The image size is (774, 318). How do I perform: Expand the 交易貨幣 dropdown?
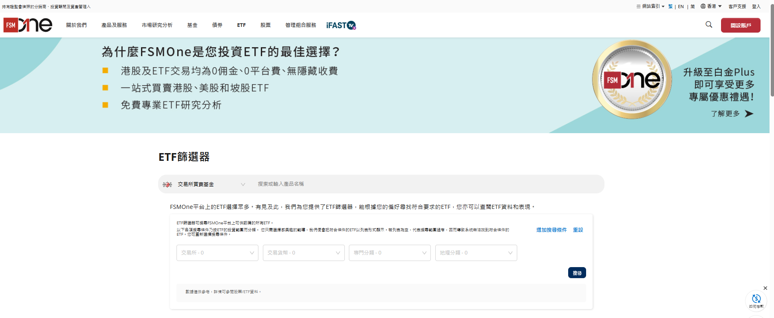304,253
